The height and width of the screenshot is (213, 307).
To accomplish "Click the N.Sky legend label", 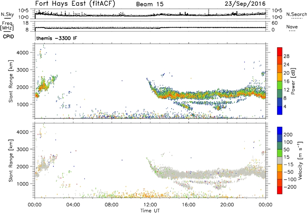I will click(7, 14).
